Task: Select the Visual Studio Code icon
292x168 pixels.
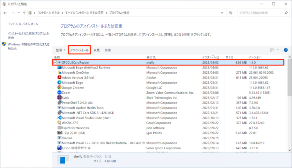Action: tap(60, 118)
